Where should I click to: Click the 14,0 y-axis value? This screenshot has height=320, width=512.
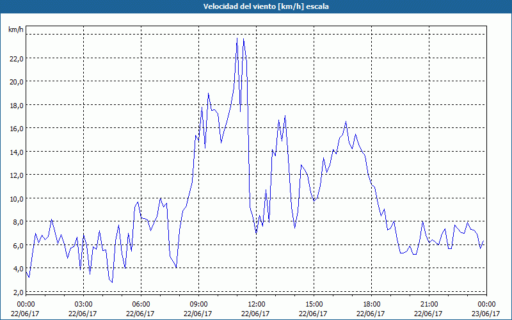(17, 152)
